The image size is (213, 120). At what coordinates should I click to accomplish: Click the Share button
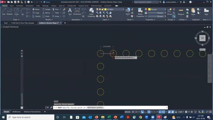pyautogui.click(x=47, y=2)
